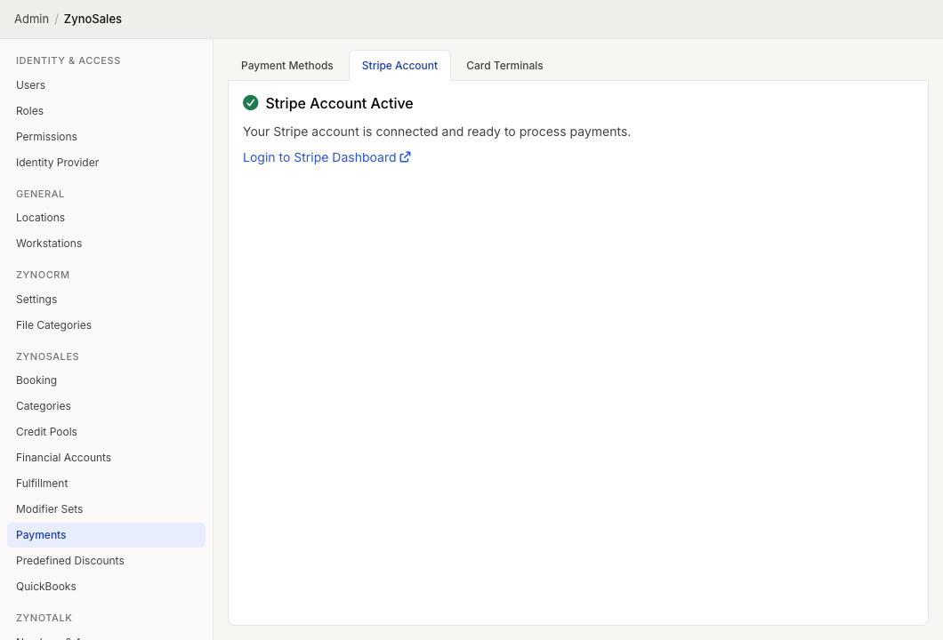Click the ZYNOTALK section header
943x640 pixels.
tap(44, 618)
